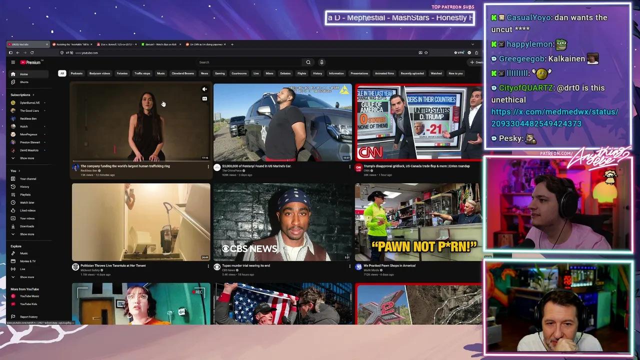The image size is (640, 360).
Task: Click the search magnifier button
Action: point(308,62)
